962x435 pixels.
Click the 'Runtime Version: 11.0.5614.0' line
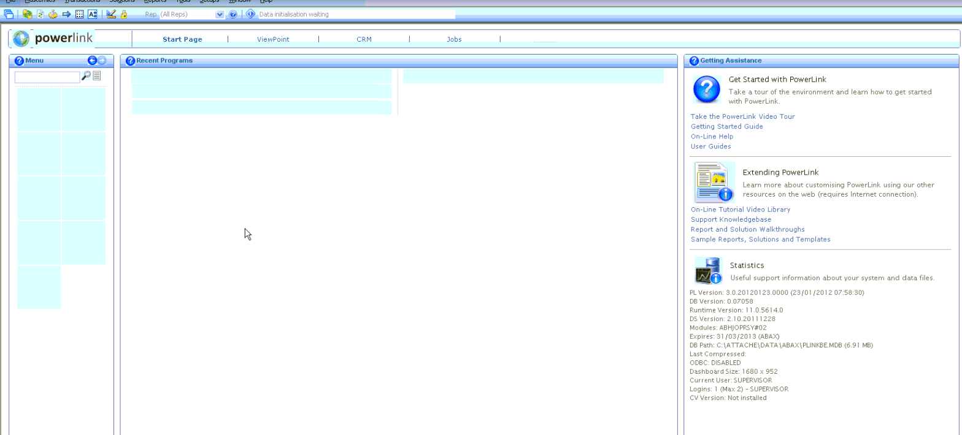coord(736,310)
